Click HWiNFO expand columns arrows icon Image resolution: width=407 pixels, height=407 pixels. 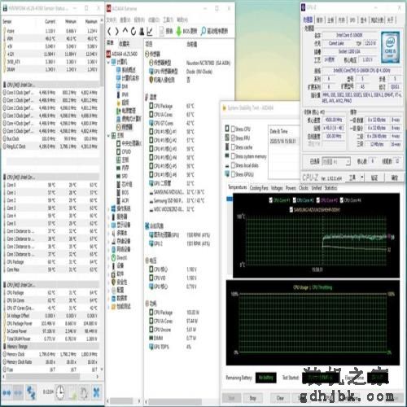[x=7, y=392]
